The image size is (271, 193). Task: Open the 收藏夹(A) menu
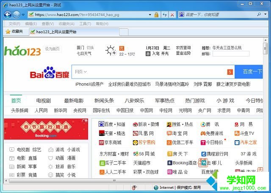pyautogui.click(x=66, y=24)
